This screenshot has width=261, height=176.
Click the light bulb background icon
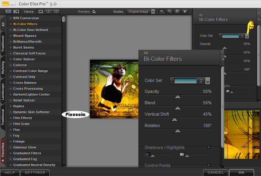click(x=185, y=11)
